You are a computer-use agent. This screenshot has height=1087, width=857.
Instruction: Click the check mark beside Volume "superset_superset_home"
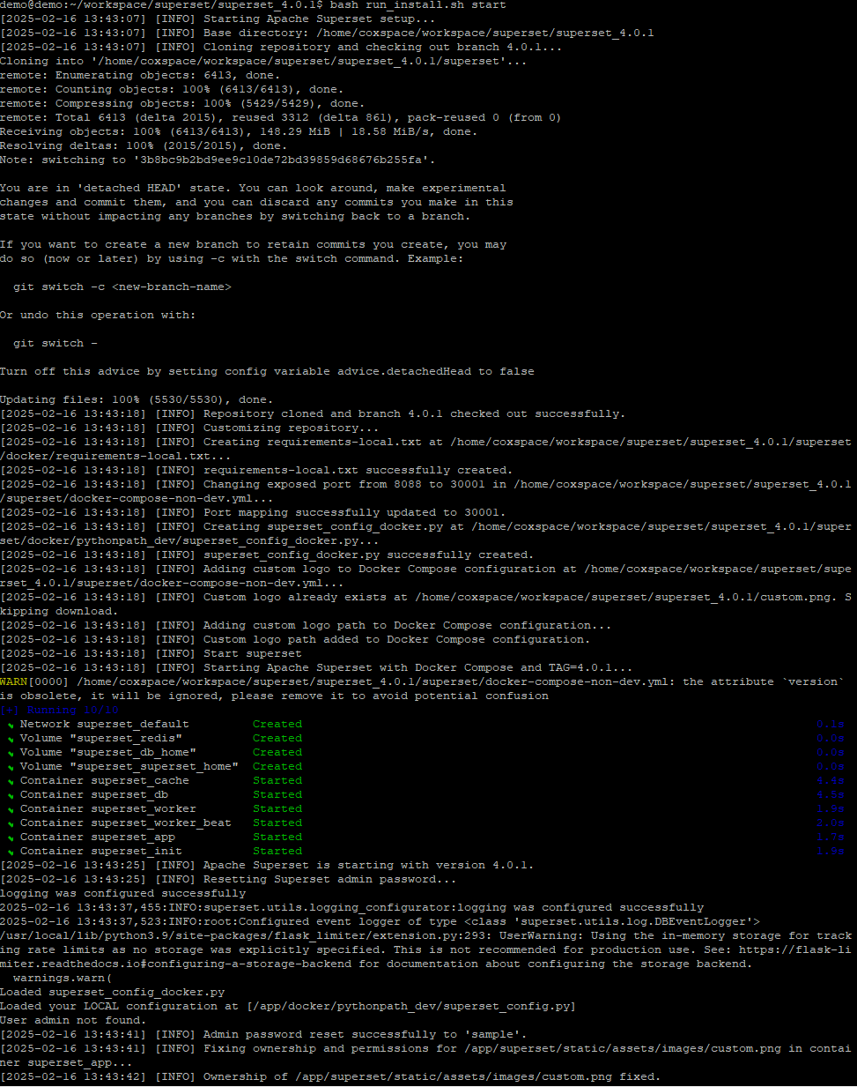[11, 767]
